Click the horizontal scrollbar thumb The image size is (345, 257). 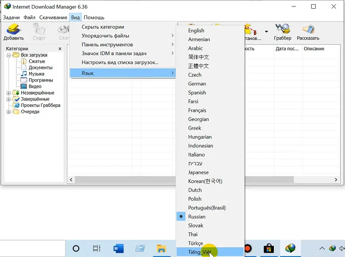(184, 180)
